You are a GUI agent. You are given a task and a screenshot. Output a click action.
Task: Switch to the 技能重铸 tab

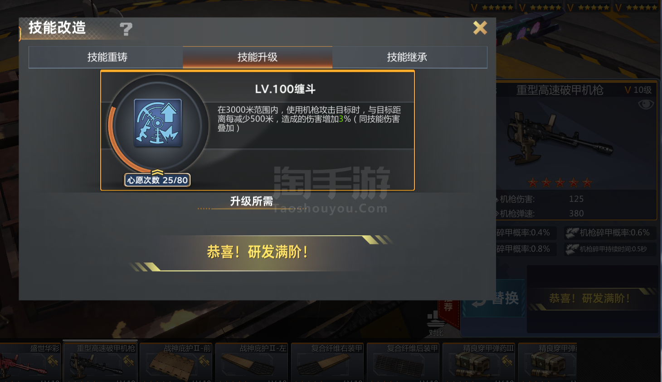[x=107, y=57]
